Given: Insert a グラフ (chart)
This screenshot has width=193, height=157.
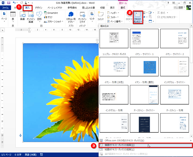Looking at the screenshot, I should point(48,17).
